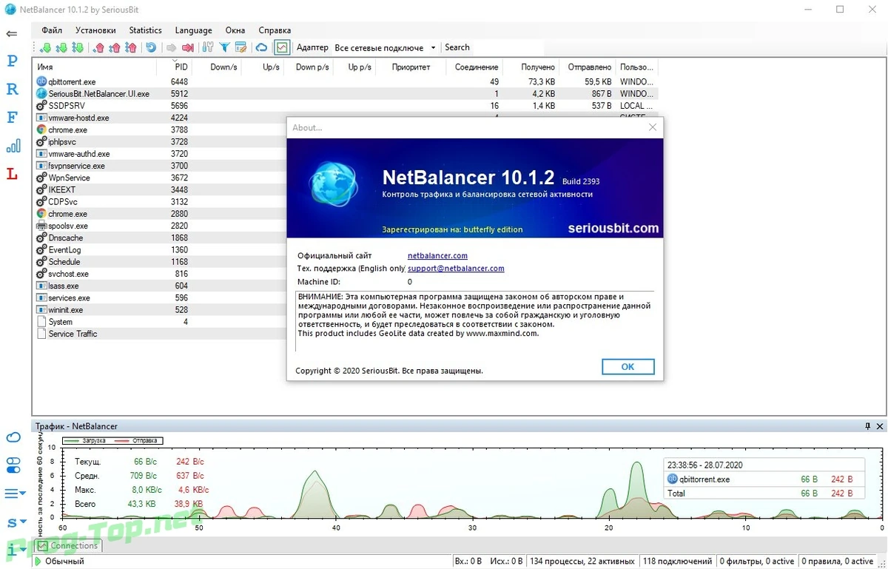Open the red L sidebar icon
Screen dimensions: 888x569
pyautogui.click(x=12, y=174)
